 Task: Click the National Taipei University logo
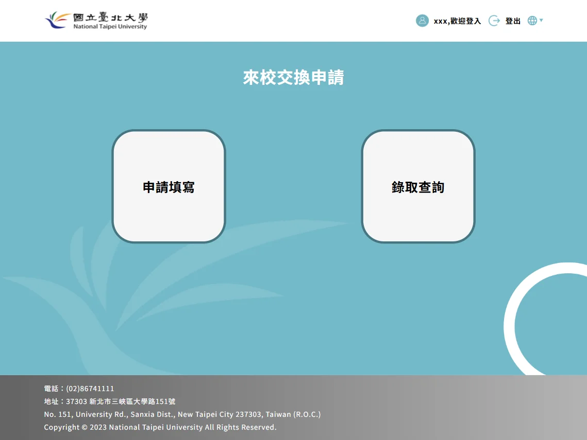(x=97, y=21)
